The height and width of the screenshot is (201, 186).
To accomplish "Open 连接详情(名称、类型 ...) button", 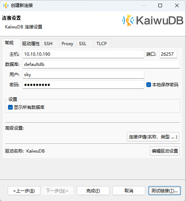I will (153, 137).
